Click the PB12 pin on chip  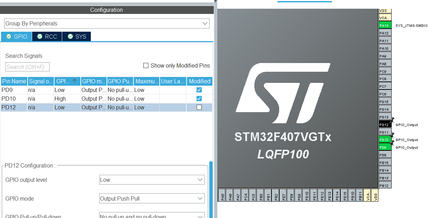(x=385, y=186)
